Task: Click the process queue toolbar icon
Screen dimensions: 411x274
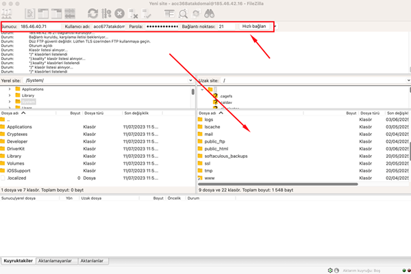Action: 106,14
